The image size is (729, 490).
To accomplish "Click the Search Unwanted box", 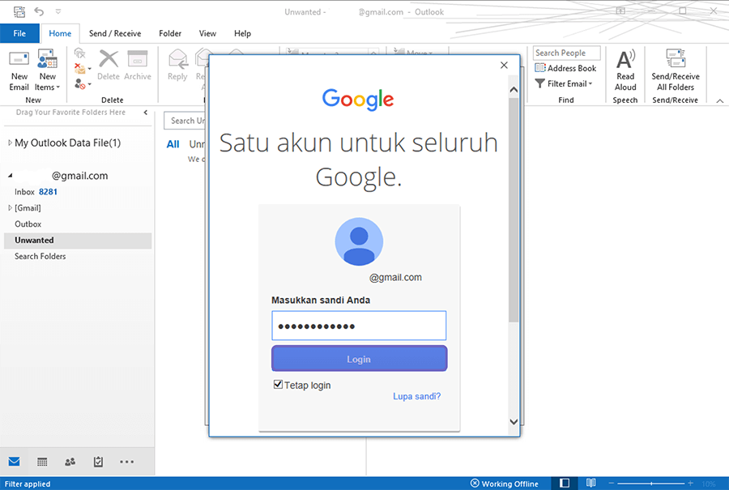I will [185, 121].
